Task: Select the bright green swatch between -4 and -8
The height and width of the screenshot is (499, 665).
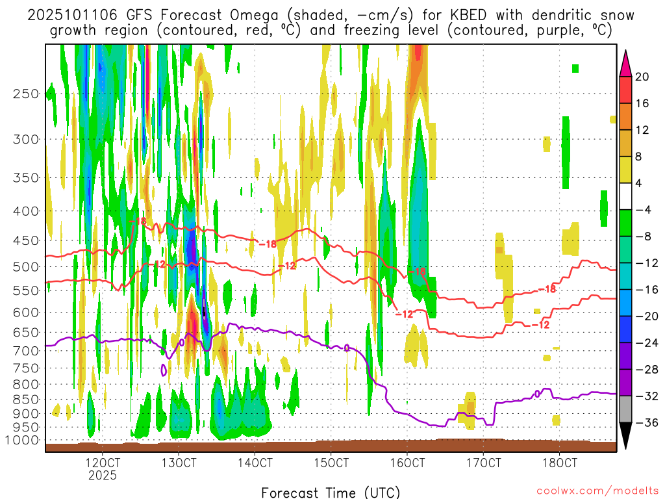Action: (x=625, y=224)
